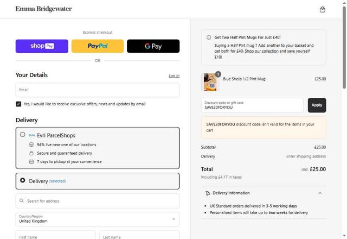The height and width of the screenshot is (239, 347).
Task: Apply the discount code
Action: tap(317, 105)
